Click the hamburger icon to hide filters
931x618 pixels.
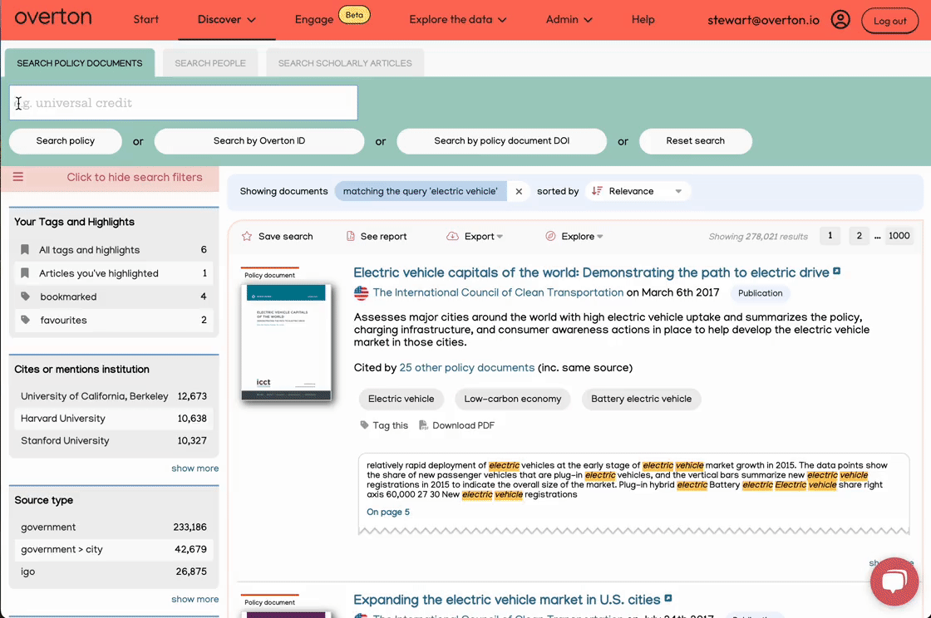[18, 177]
